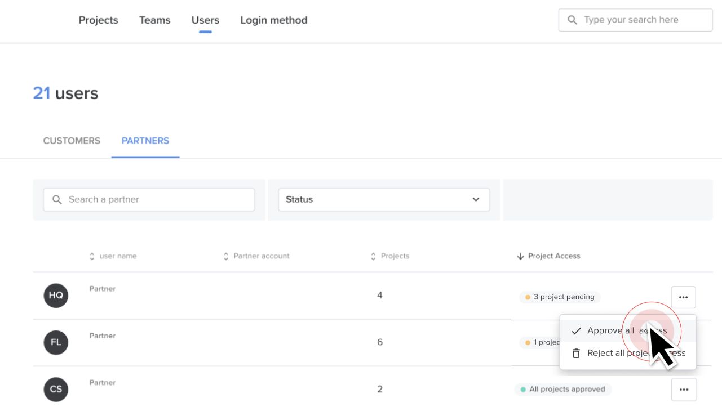
Task: Toggle Project Access sort direction arrow
Action: pos(520,256)
